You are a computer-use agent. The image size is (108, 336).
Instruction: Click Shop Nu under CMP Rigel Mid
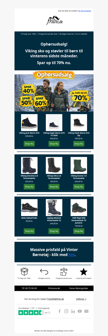tap(79, 231)
